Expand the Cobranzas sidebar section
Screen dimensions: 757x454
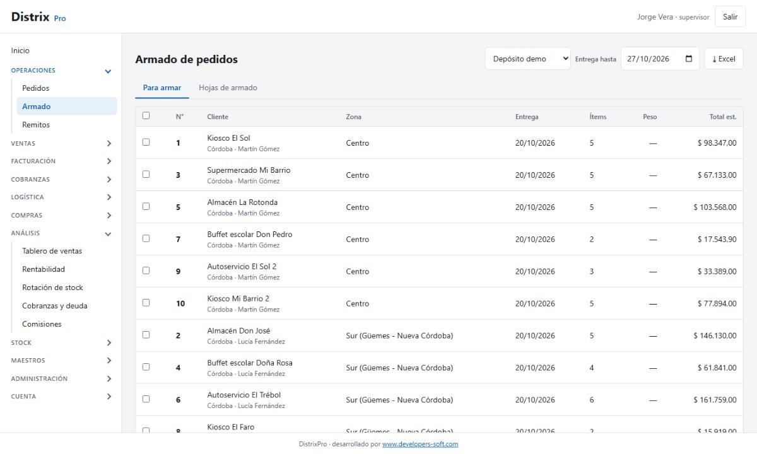pyautogui.click(x=62, y=180)
